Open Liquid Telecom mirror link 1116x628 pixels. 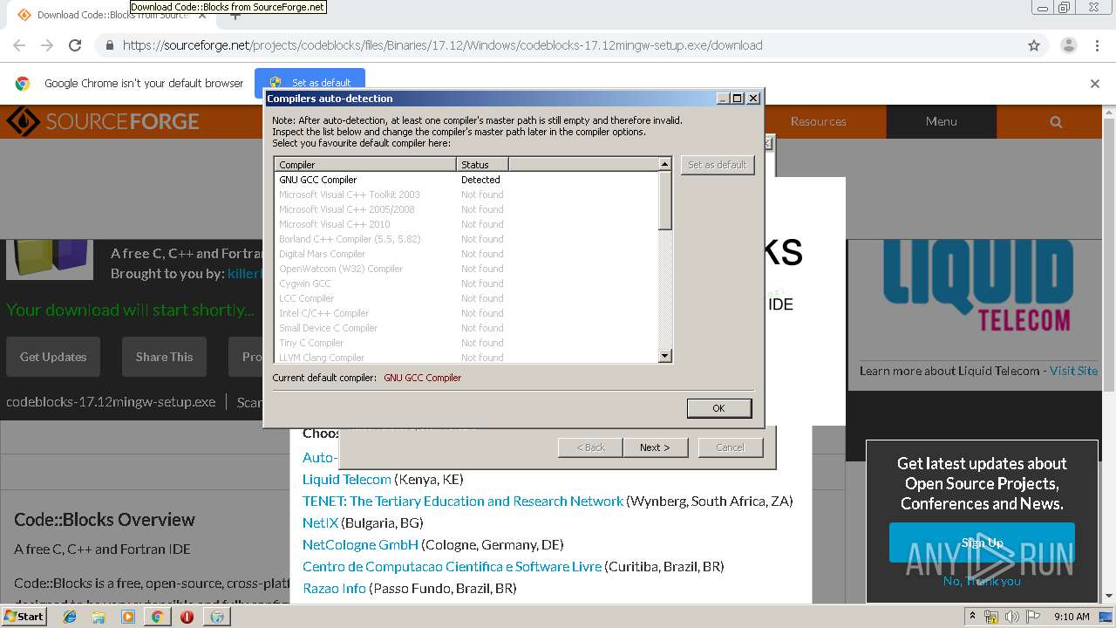[x=347, y=479]
